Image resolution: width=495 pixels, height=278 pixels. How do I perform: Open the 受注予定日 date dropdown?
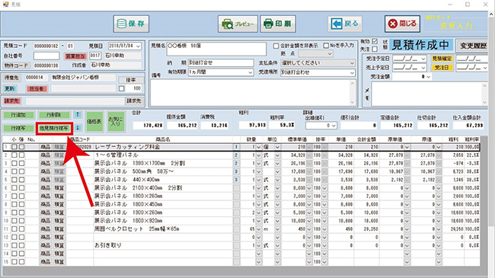click(423, 59)
